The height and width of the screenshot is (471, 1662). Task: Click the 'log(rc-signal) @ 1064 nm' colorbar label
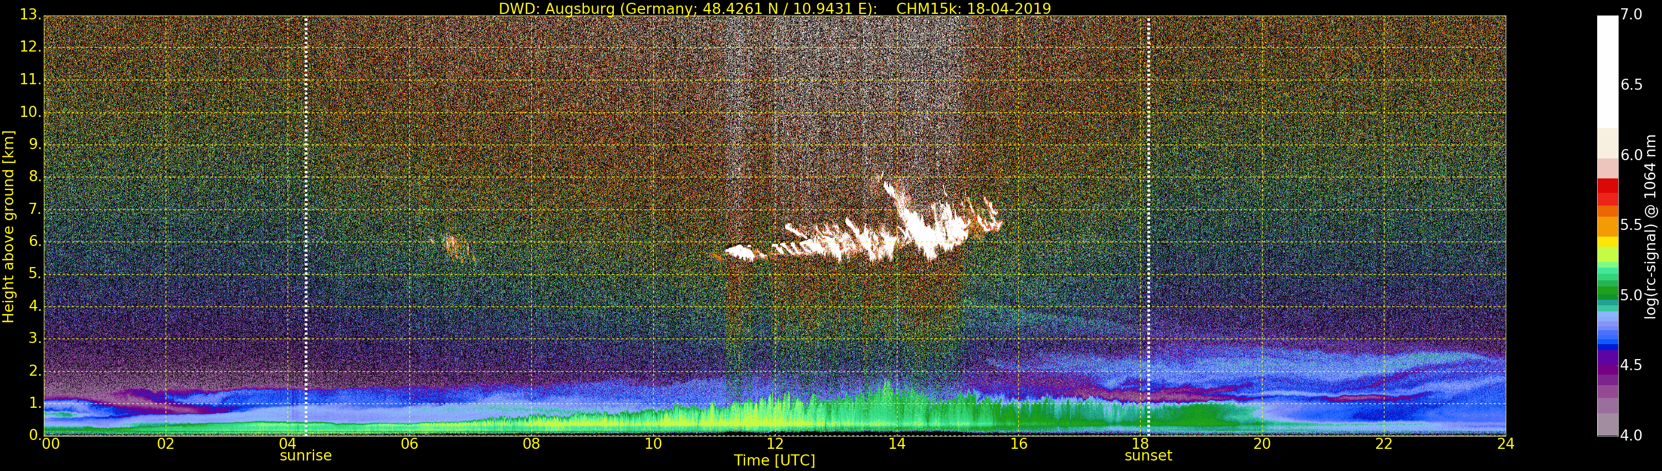pyautogui.click(x=1650, y=227)
